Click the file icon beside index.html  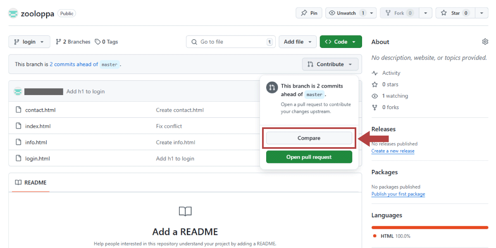[18, 126]
